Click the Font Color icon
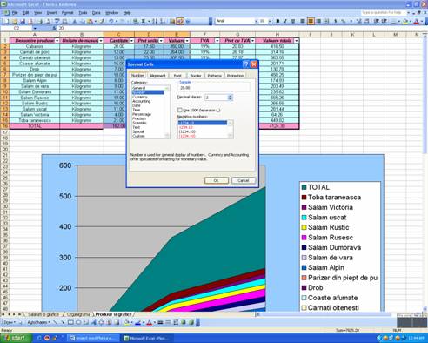Image resolution: width=428 pixels, height=343 pixels. click(417, 21)
